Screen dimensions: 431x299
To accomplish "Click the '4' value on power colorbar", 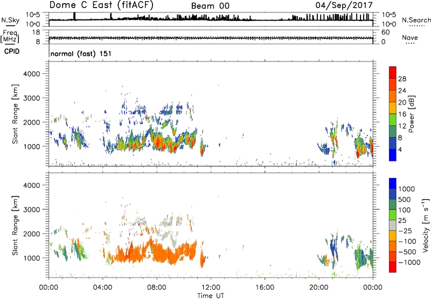I will 400,150.
